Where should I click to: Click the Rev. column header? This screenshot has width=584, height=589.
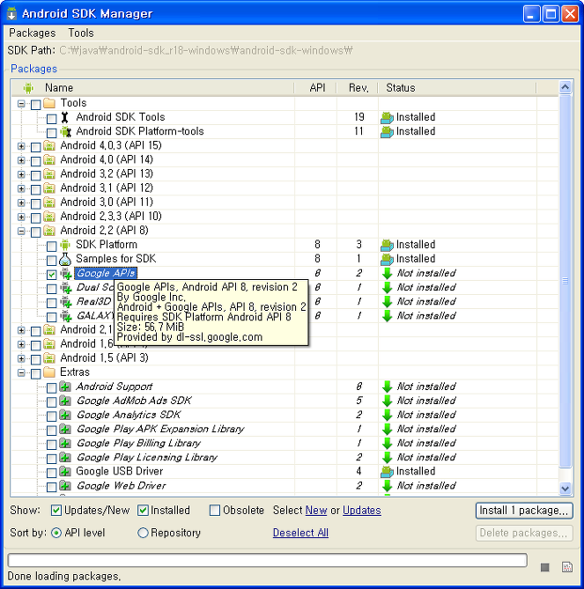coord(359,88)
